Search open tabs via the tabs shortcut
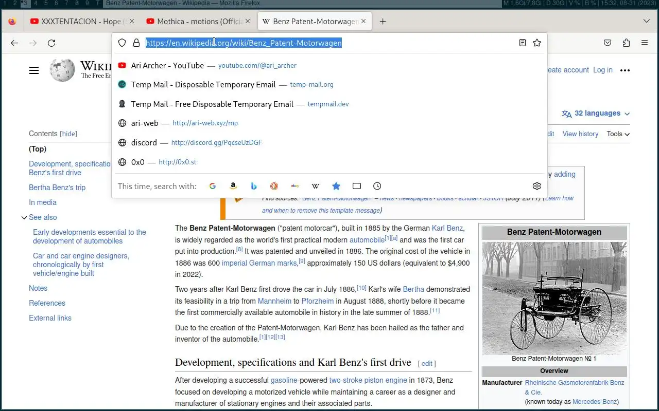This screenshot has width=659, height=411. pos(357,186)
